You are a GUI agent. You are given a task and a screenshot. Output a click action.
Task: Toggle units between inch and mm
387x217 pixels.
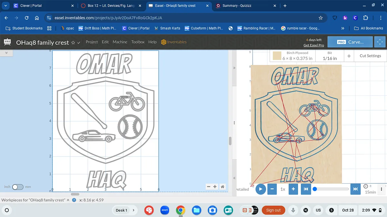tap(18, 187)
